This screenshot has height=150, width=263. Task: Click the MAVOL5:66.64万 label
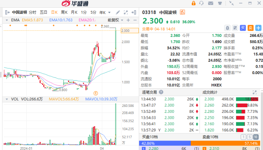point(64,99)
